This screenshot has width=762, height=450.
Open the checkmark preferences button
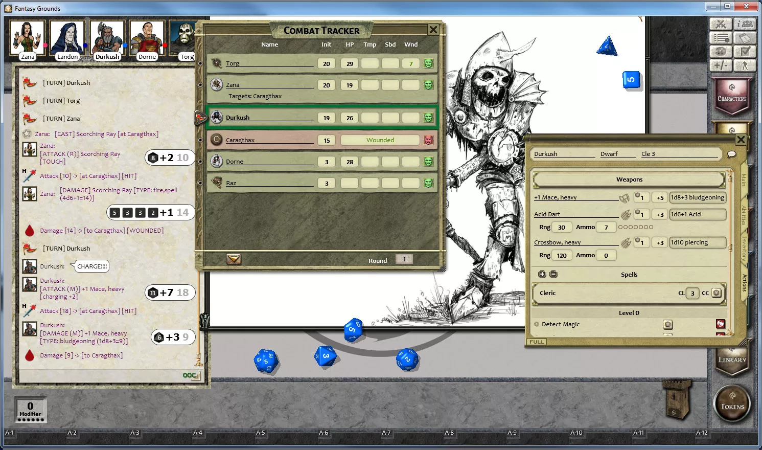[x=745, y=52]
